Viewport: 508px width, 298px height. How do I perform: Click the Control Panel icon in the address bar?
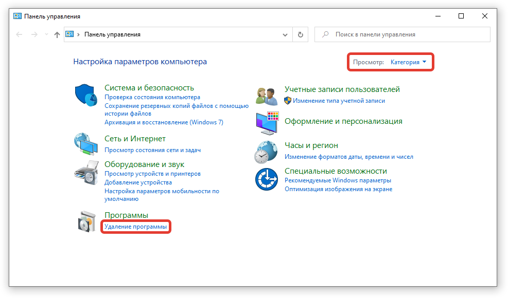pyautogui.click(x=69, y=34)
